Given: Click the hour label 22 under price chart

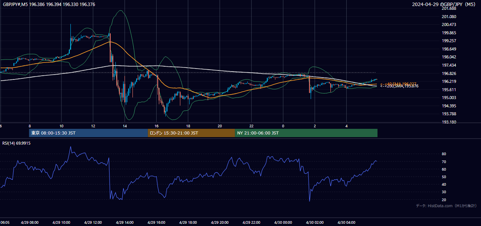Looking at the screenshot, I should coord(251,126).
